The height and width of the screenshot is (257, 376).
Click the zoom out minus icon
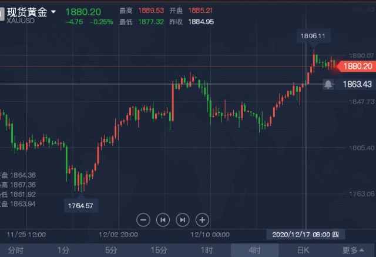(143, 220)
